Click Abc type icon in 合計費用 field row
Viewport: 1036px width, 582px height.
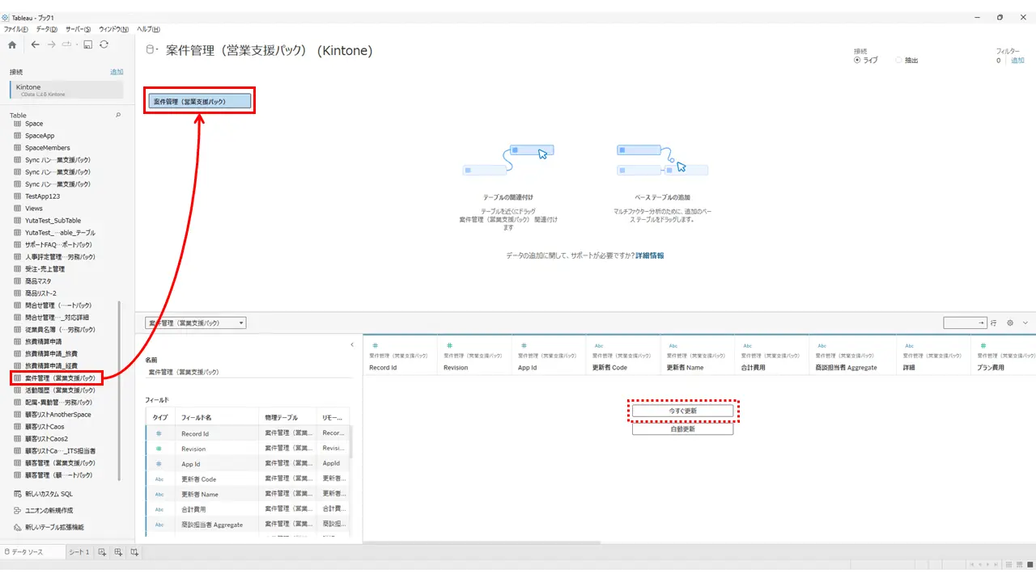coord(159,509)
